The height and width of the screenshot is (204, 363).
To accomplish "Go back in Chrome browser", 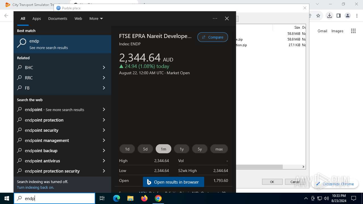I will coord(6,16).
